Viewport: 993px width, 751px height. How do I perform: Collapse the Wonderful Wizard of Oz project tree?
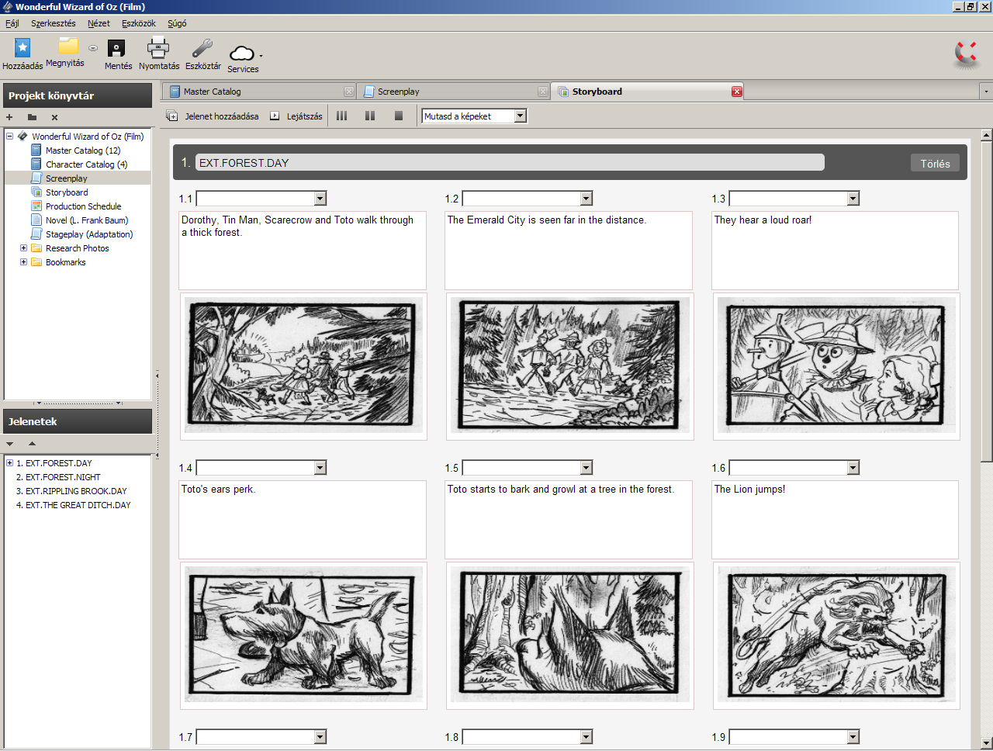[9, 137]
